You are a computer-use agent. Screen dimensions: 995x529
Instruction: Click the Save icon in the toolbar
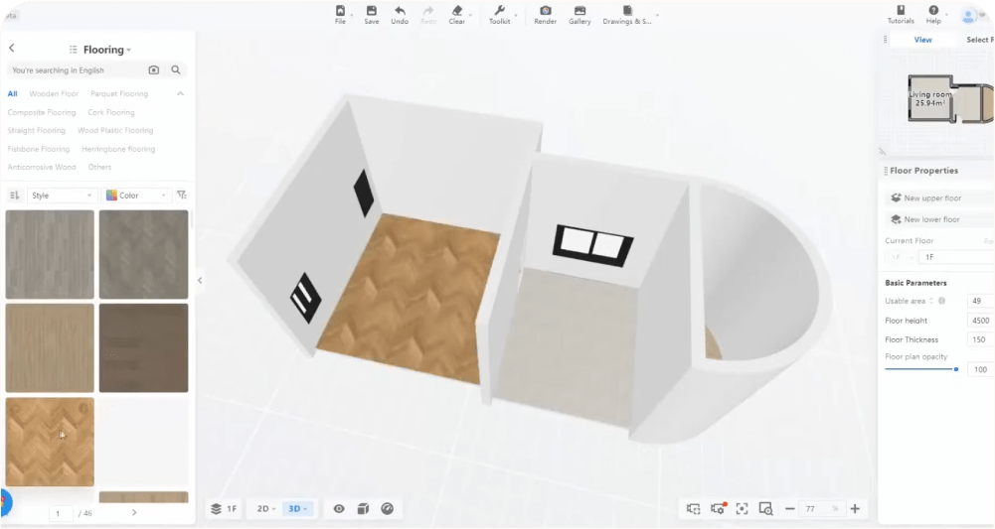(x=371, y=11)
